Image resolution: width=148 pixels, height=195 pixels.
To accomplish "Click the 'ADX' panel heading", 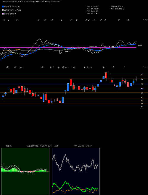I will click(x=56, y=146).
